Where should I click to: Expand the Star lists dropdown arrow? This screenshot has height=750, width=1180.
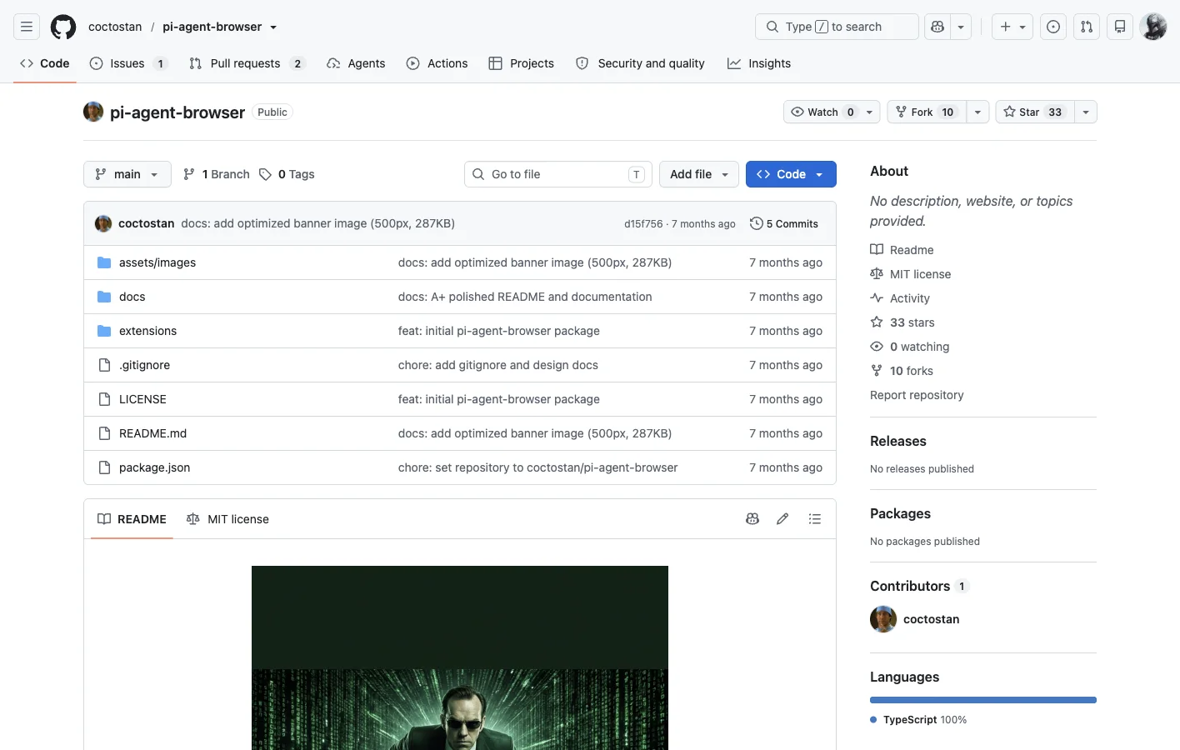1086,112
